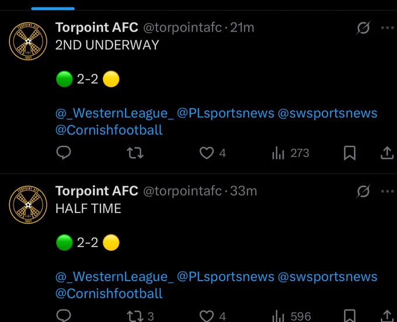397x322 pixels.
Task: Bookmark the 2ND UNDERWAY tweet
Action: click(350, 153)
